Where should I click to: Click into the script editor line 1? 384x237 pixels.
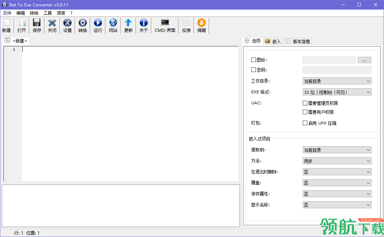[130, 49]
